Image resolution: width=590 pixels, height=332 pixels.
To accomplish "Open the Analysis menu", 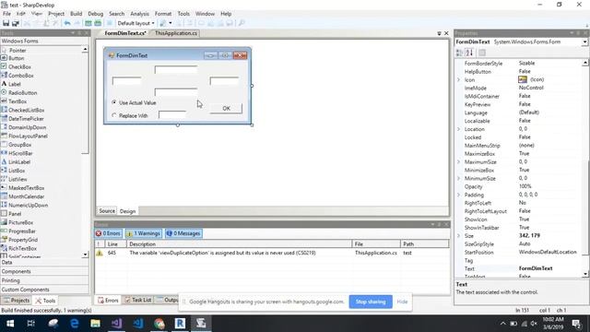I will click(139, 14).
